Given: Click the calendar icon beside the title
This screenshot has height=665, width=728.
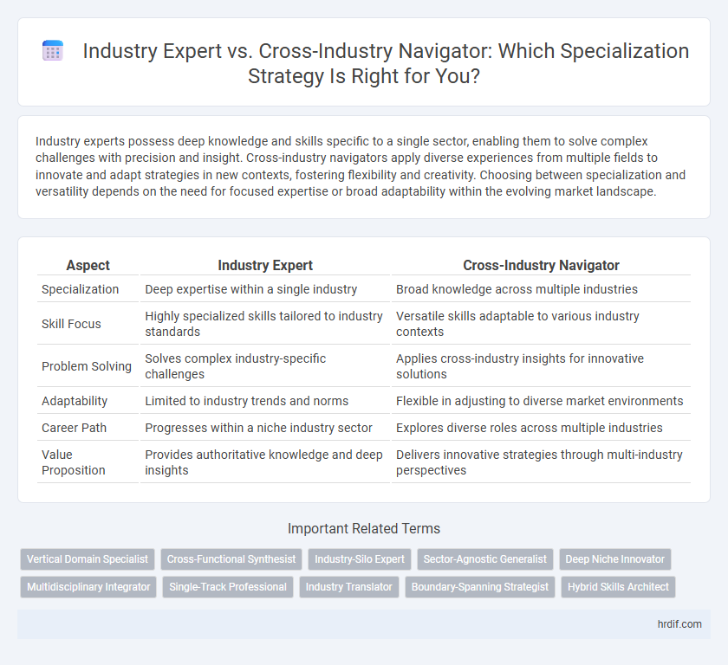Looking at the screenshot, I should tap(53, 50).
